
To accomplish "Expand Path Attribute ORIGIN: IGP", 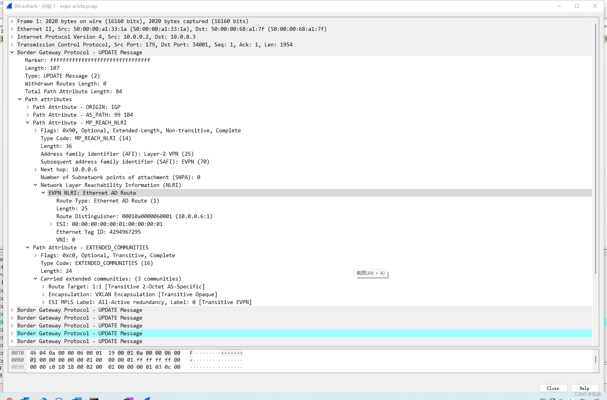I will tap(28, 107).
